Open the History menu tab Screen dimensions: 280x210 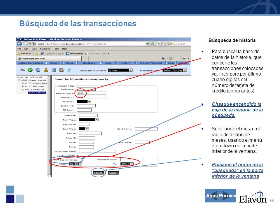(x=54, y=63)
